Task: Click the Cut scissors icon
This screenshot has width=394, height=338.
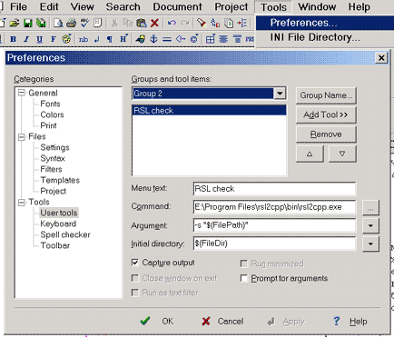Action: (114, 23)
